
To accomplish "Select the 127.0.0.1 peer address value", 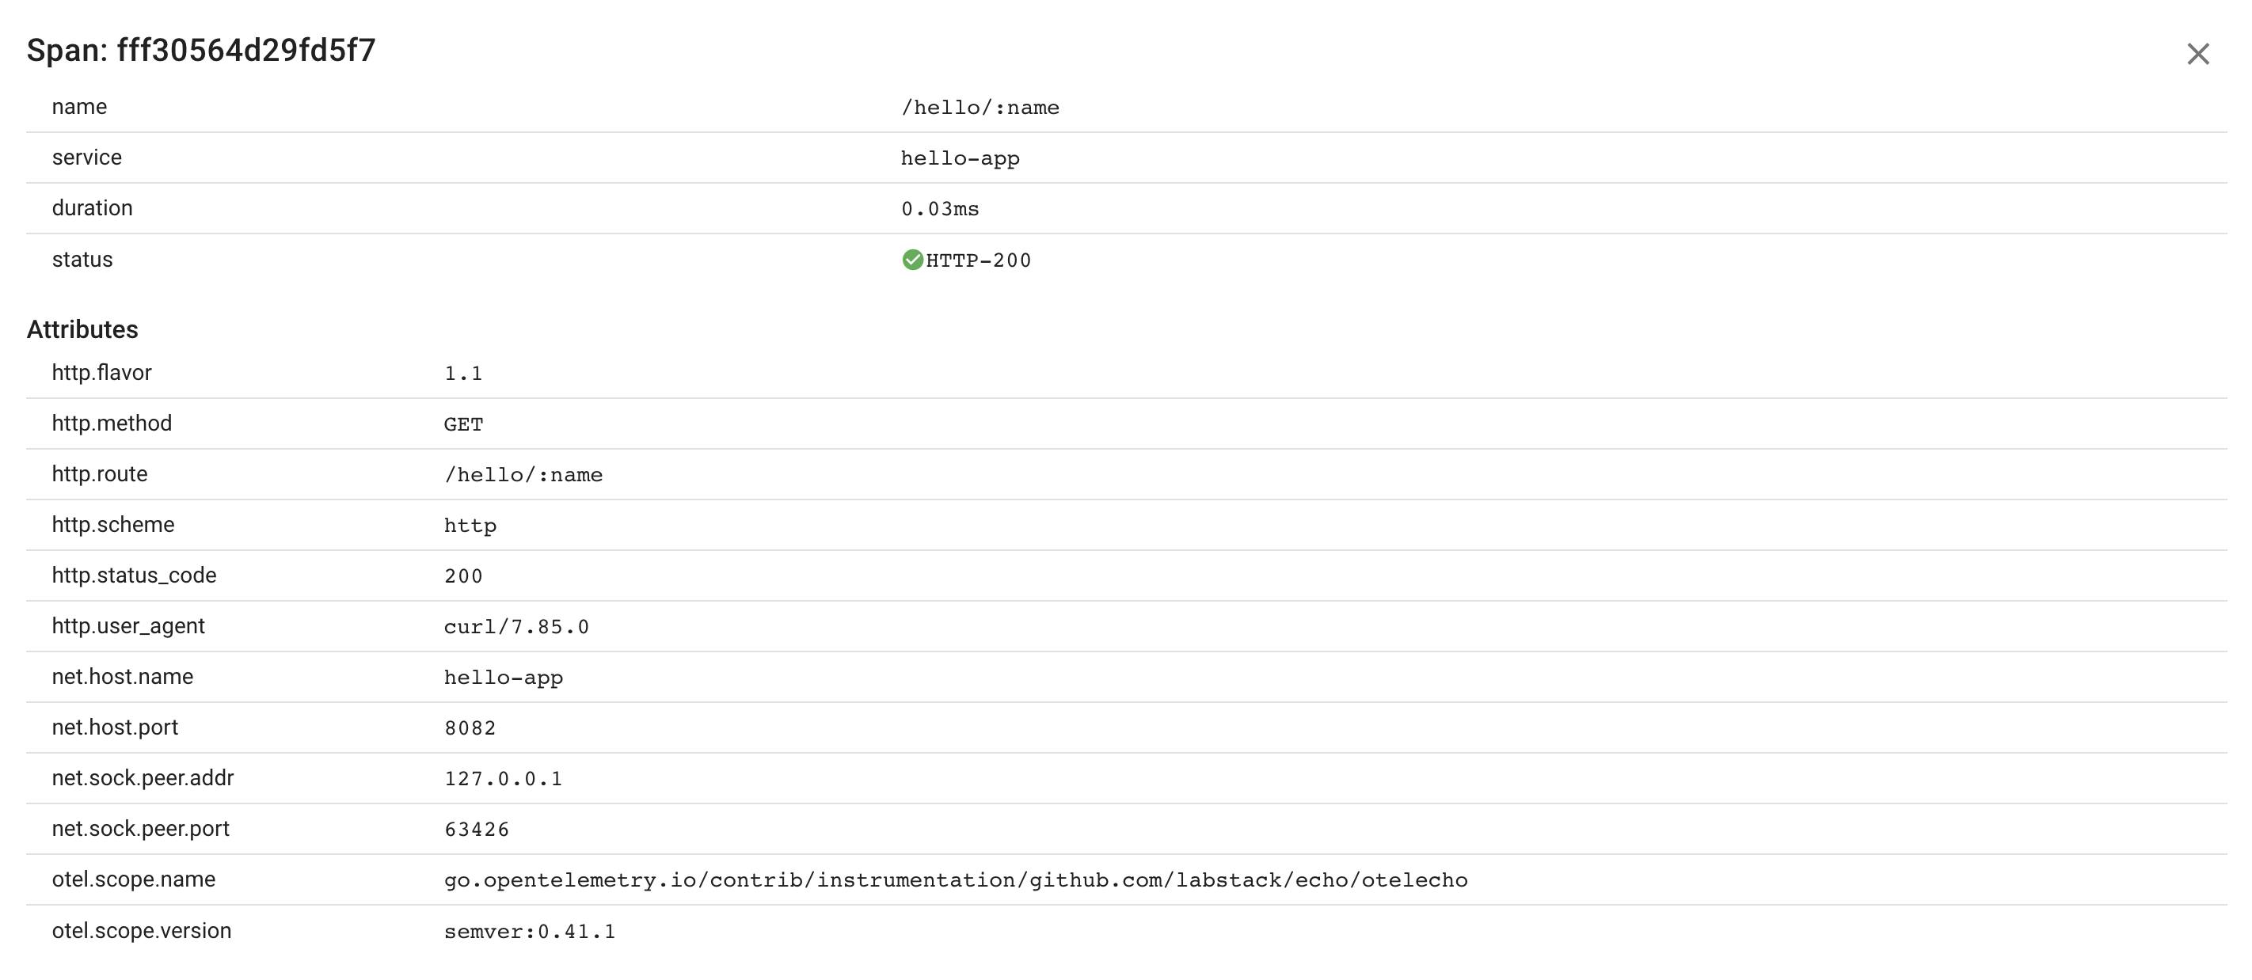I will 504,779.
